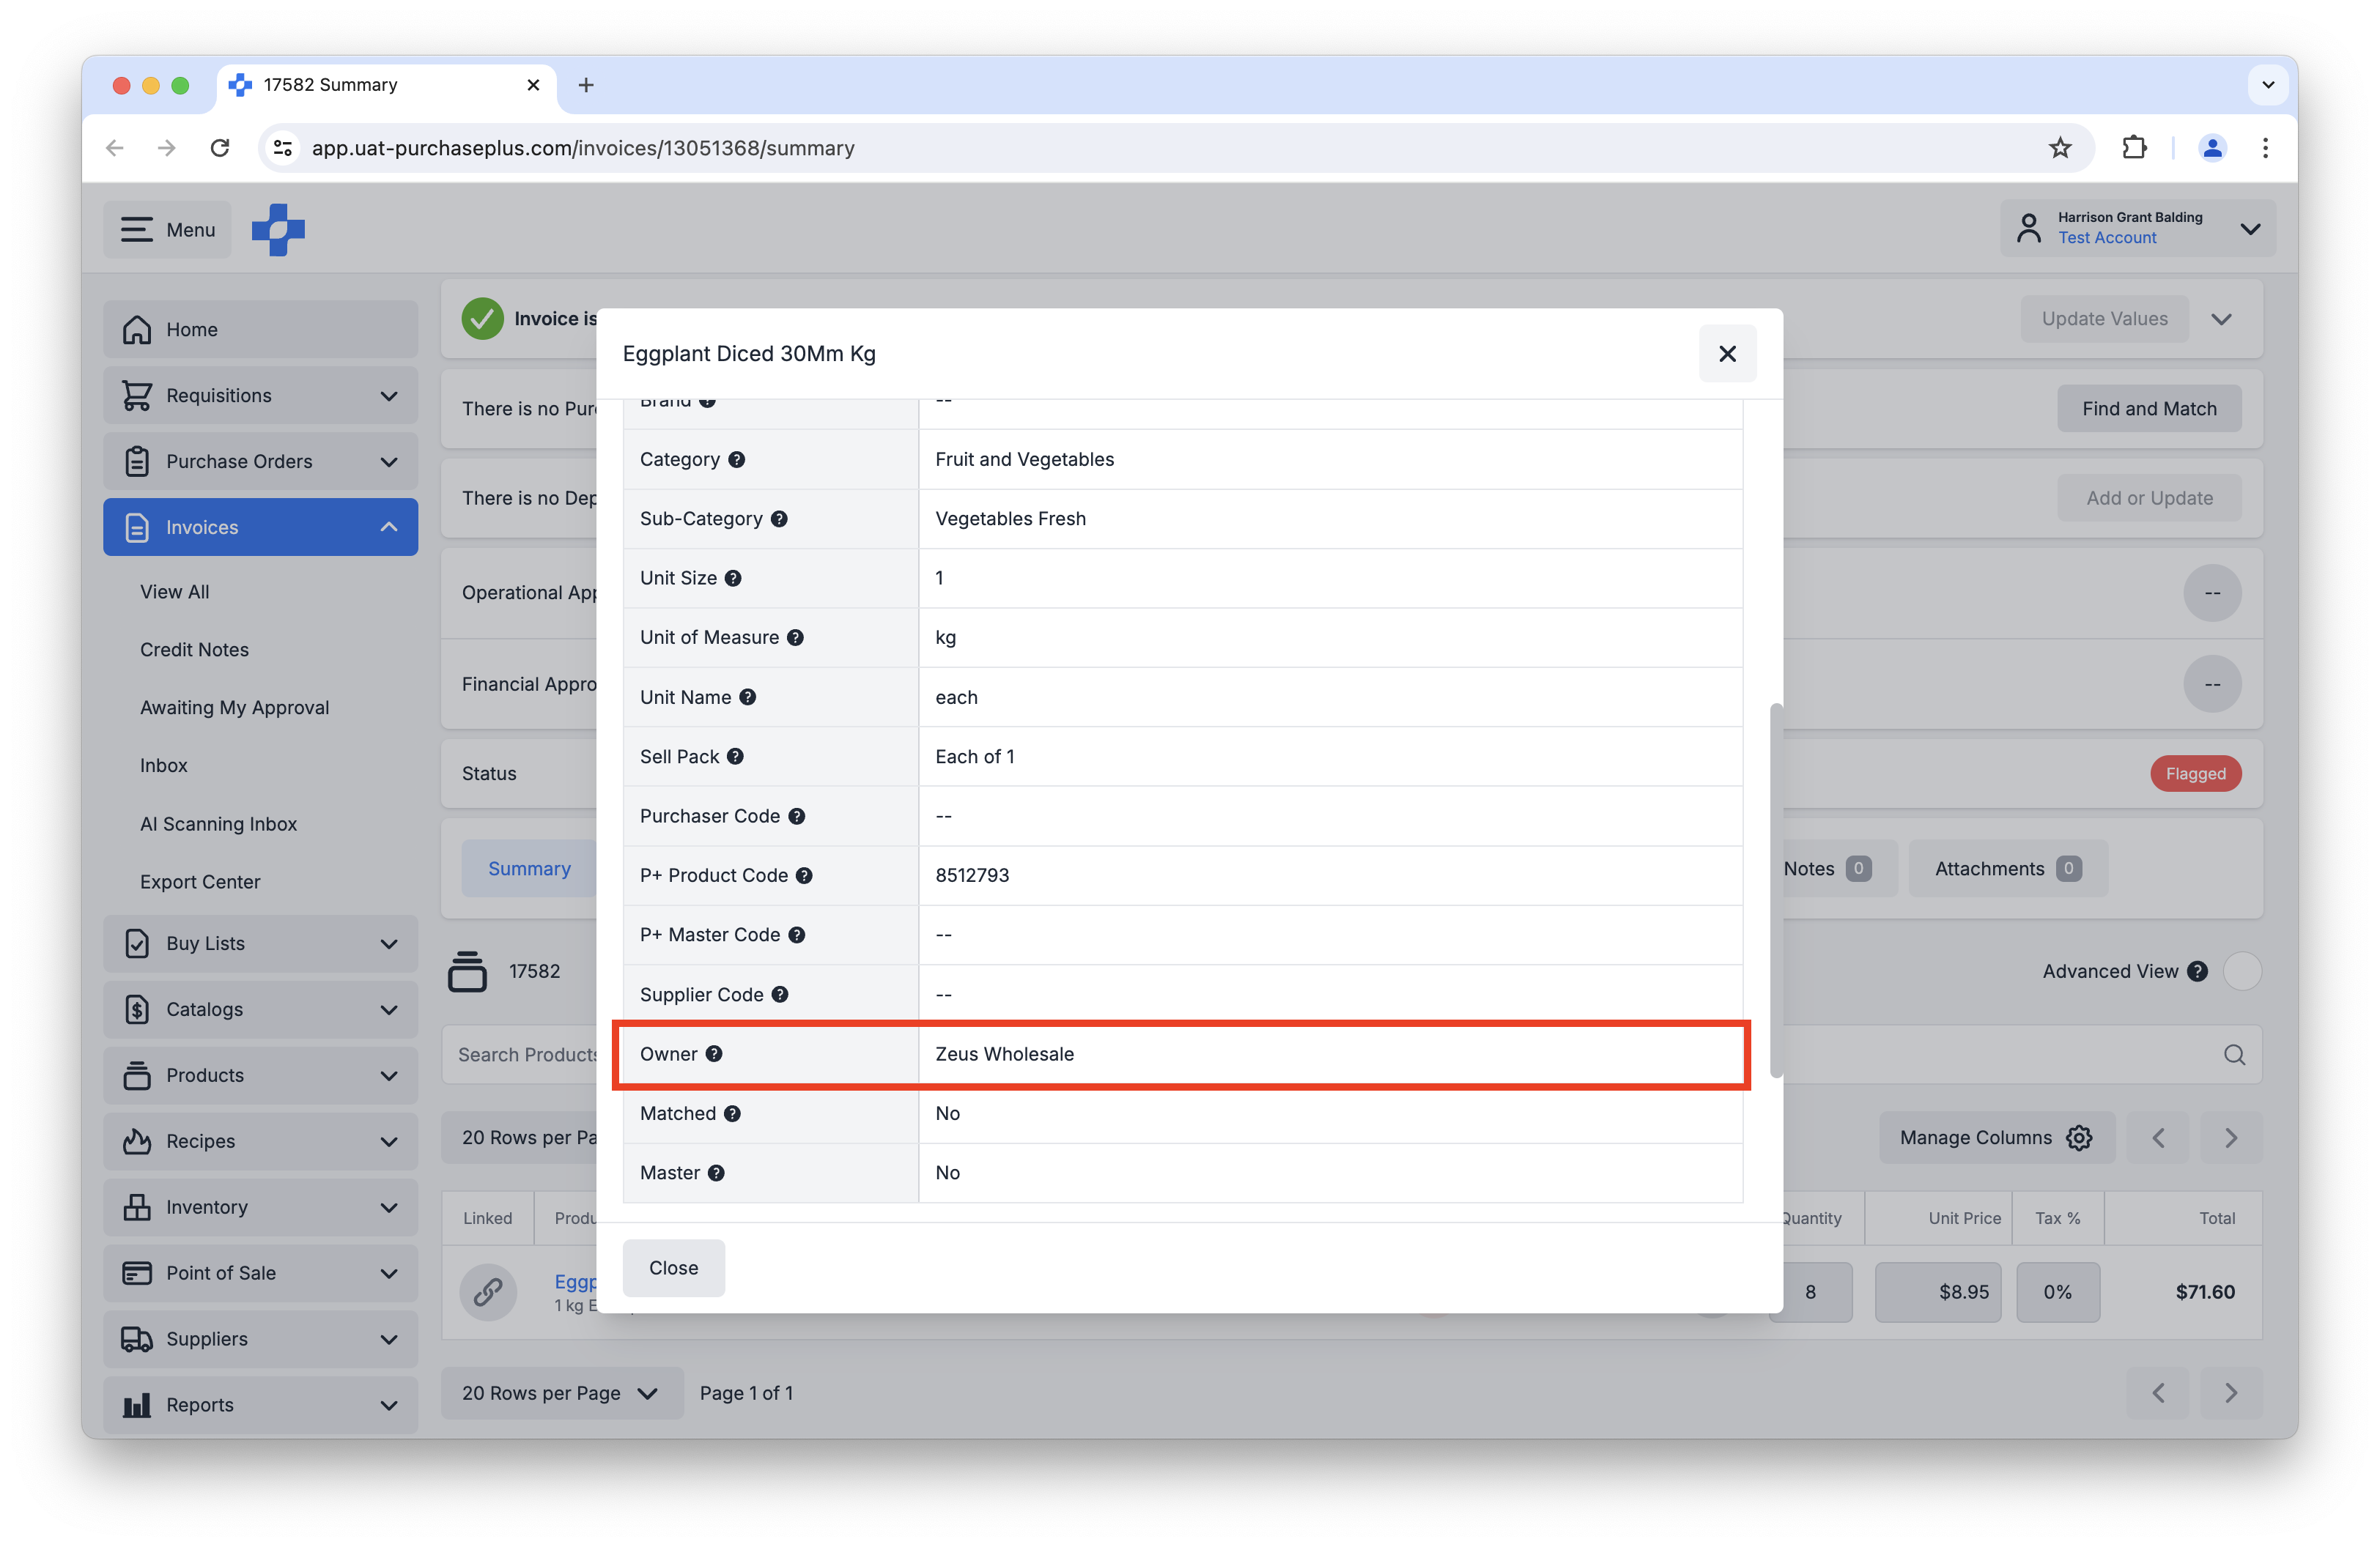Viewport: 2380px width, 1547px height.
Task: Click the Find and Match button
Action: click(x=2149, y=409)
